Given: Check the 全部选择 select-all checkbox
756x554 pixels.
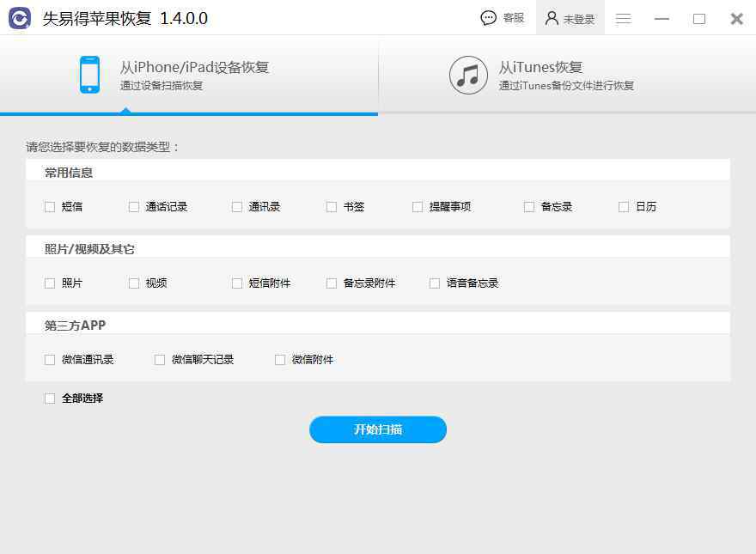Looking at the screenshot, I should coord(50,399).
